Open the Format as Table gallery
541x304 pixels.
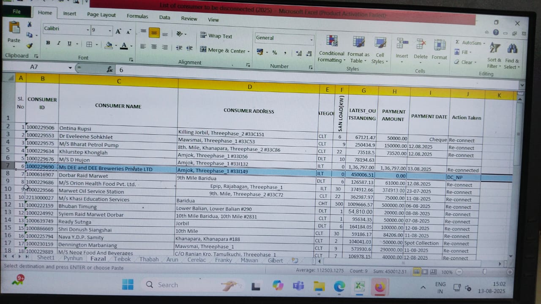point(358,50)
